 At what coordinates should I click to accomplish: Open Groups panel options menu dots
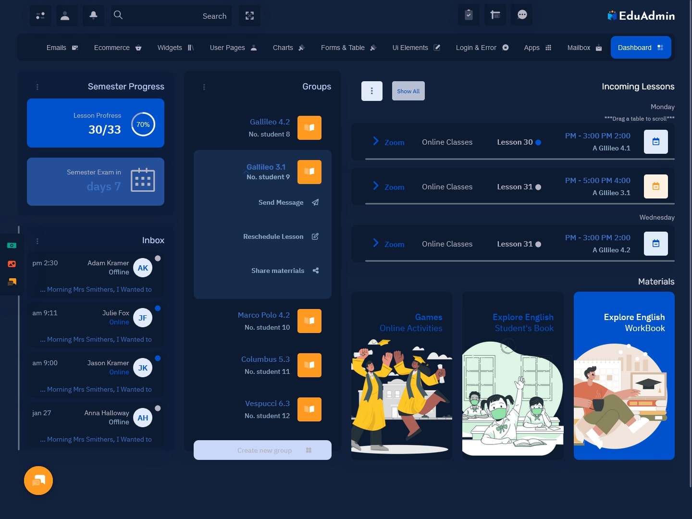204,87
